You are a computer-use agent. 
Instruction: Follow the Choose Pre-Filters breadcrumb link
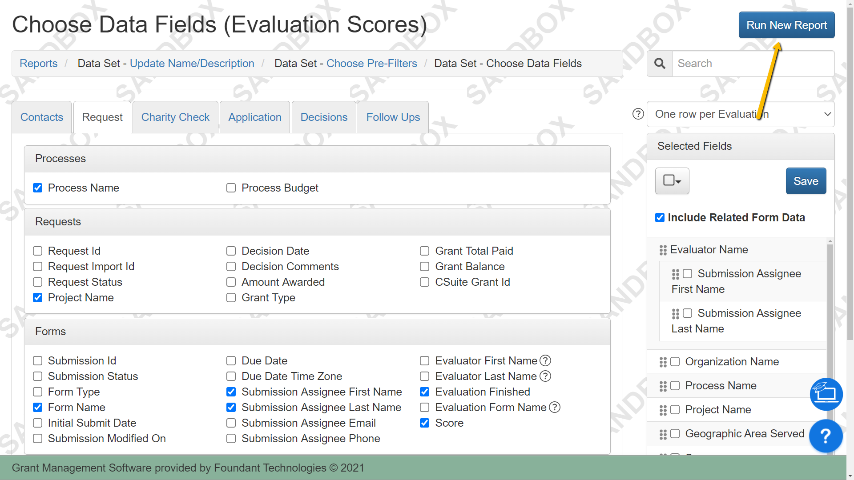[371, 63]
